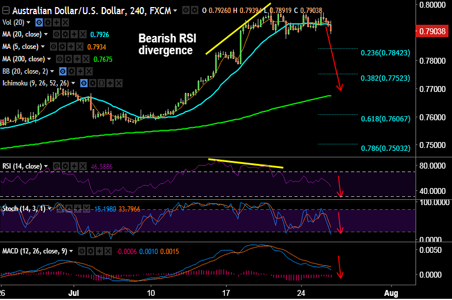Viewport: 452px width, 300px height.
Task: Toggle visibility of MA (5, close)
Action: click(54, 47)
